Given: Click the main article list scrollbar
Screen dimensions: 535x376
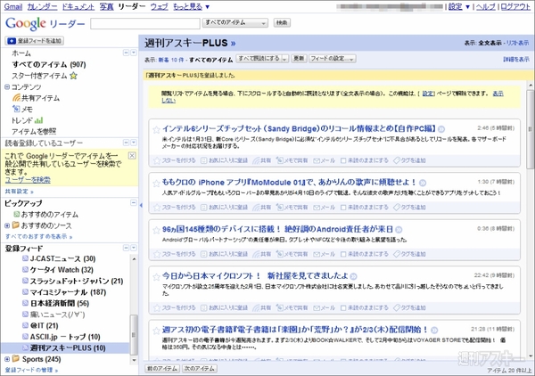Looking at the screenshot, I should (x=531, y=127).
